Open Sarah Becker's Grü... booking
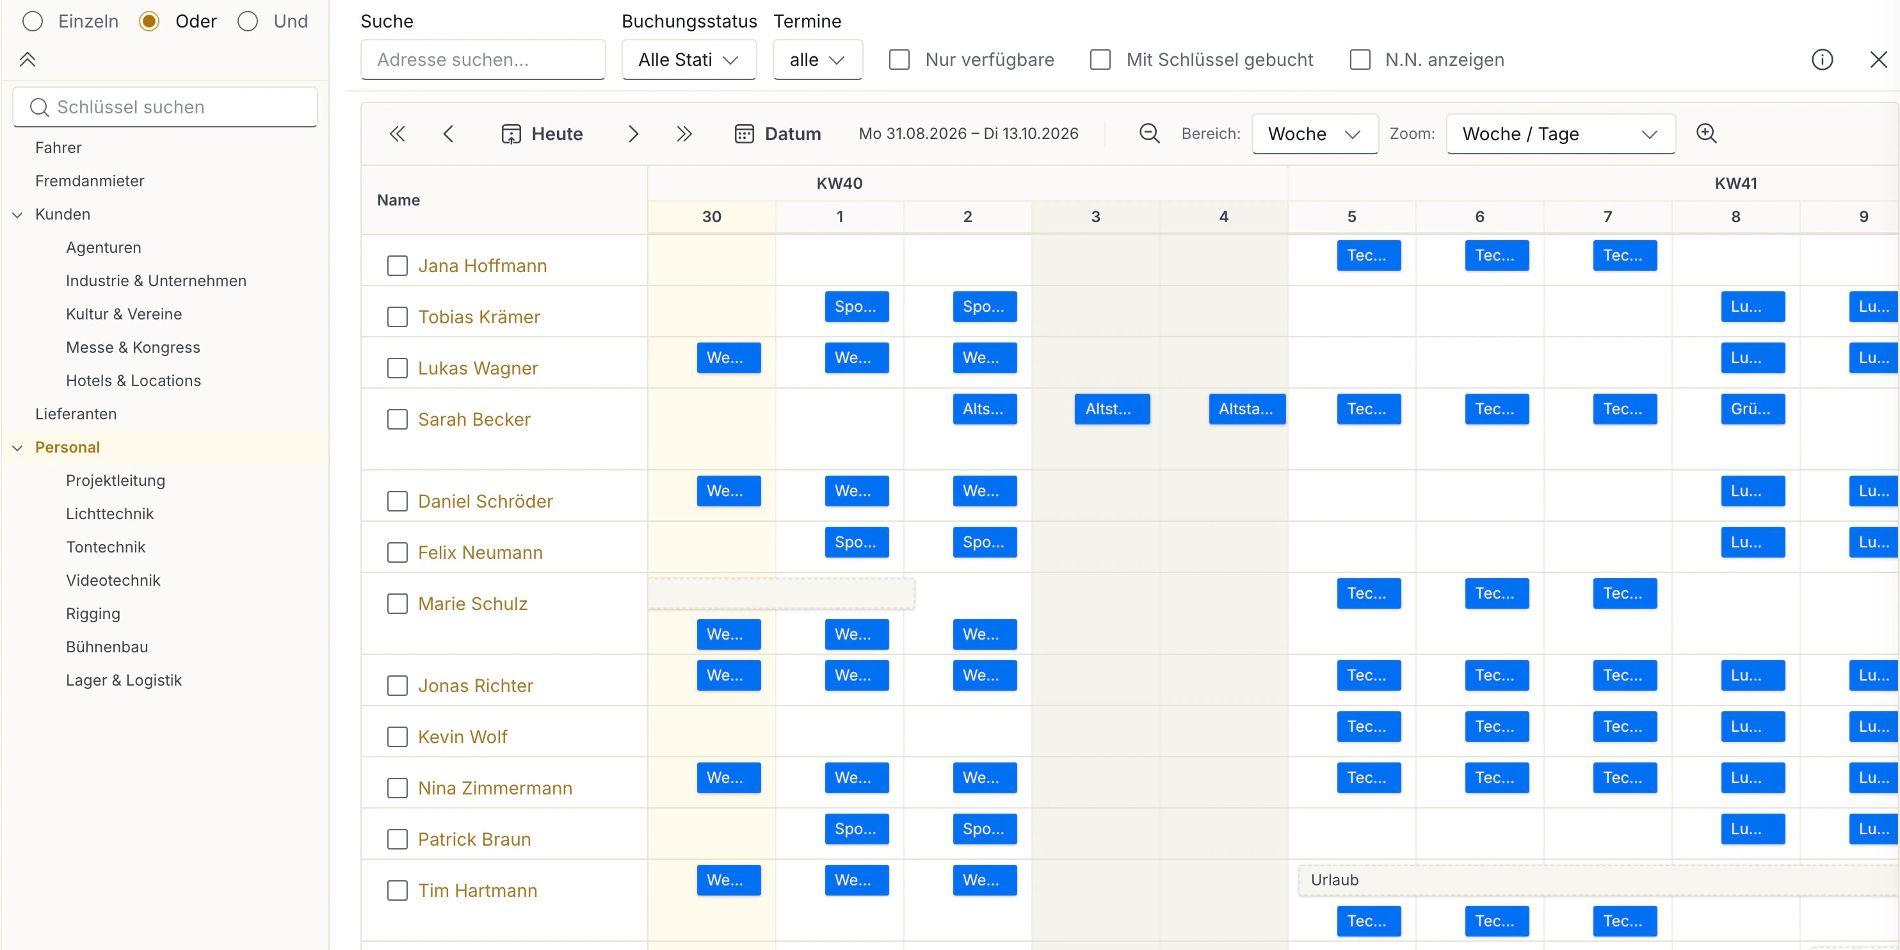This screenshot has width=1900, height=950. [x=1753, y=408]
